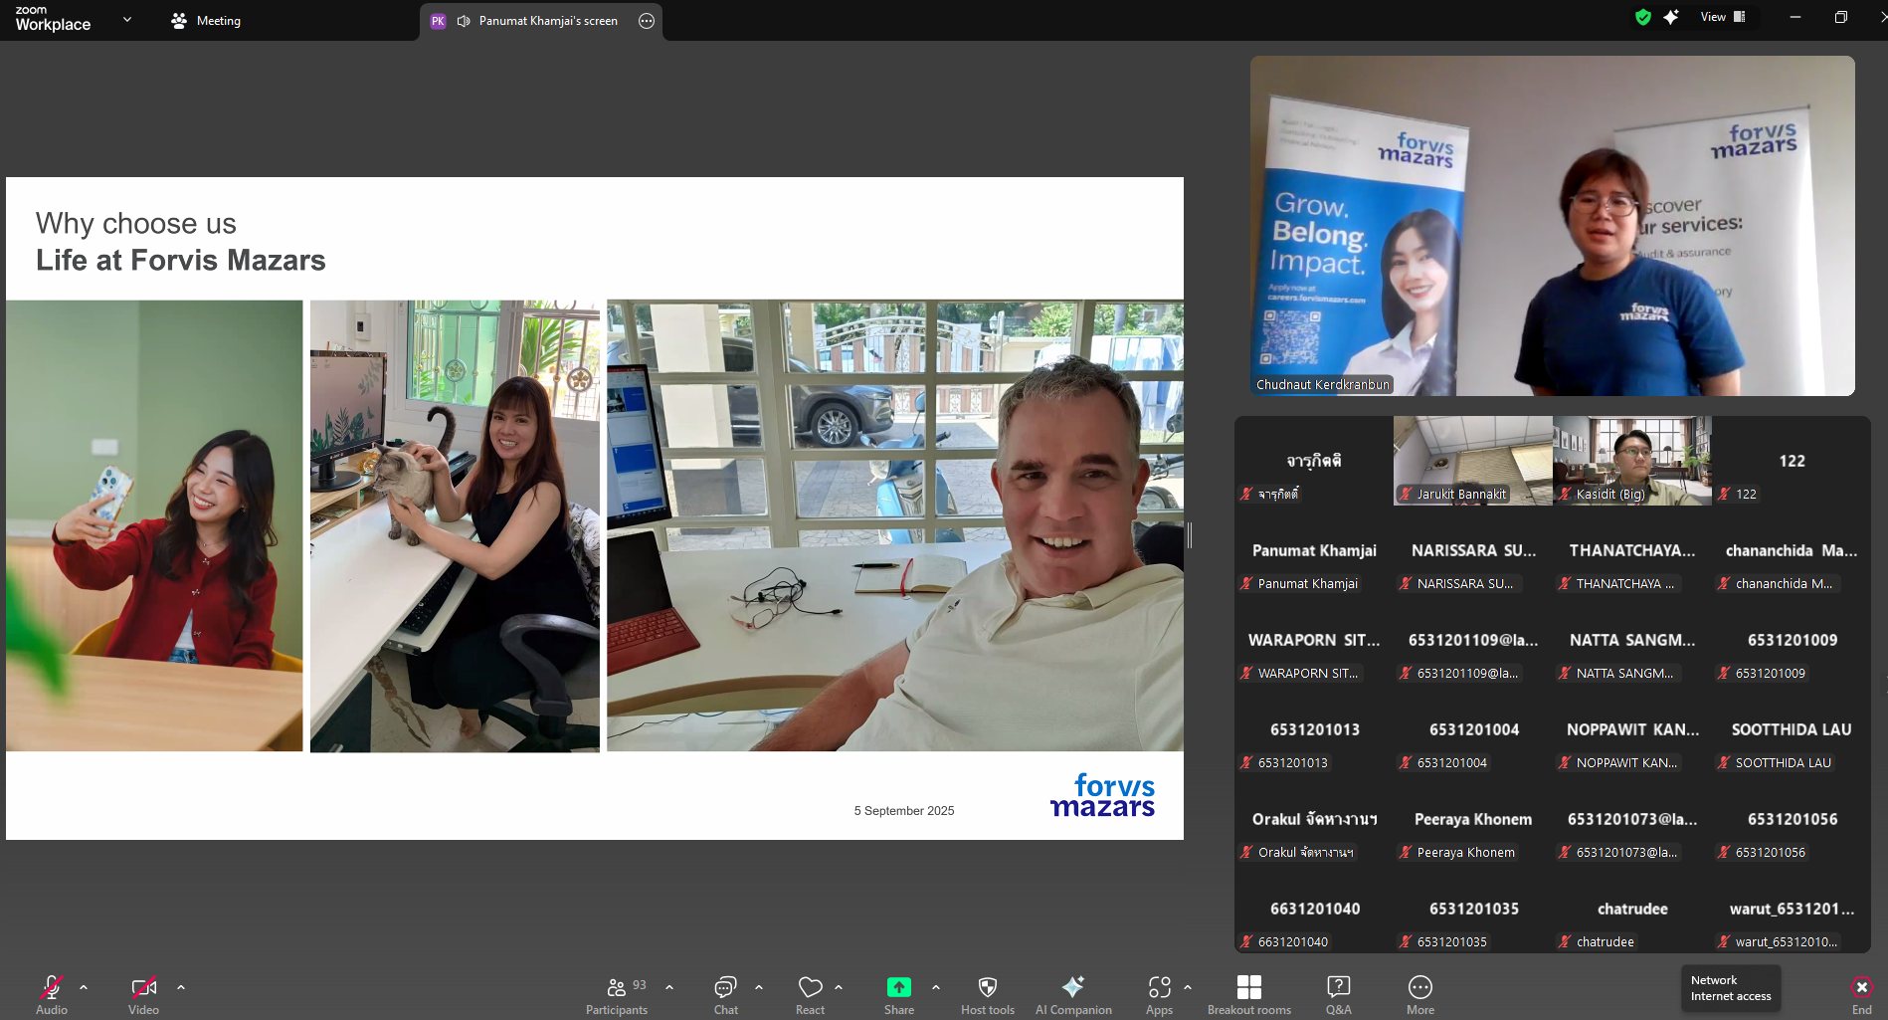Click the '5 September 2025' slide date
Viewport: 1888px width, 1020px height.
(904, 811)
